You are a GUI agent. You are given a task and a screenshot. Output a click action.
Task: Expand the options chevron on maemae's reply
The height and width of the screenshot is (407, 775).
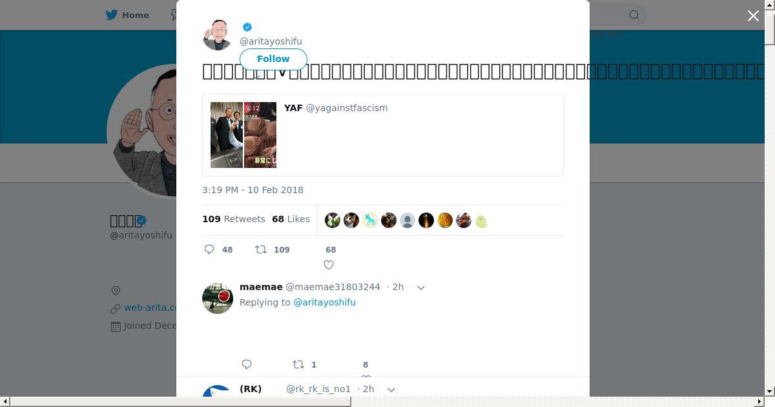pyautogui.click(x=421, y=287)
